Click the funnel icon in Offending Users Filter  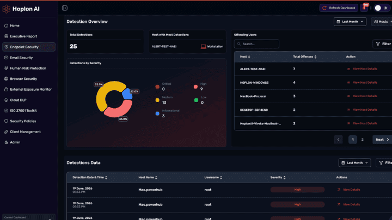pyautogui.click(x=378, y=44)
